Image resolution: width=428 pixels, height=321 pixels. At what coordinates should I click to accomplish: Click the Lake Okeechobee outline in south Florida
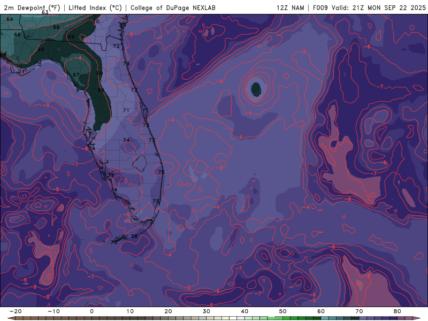pos(140,163)
